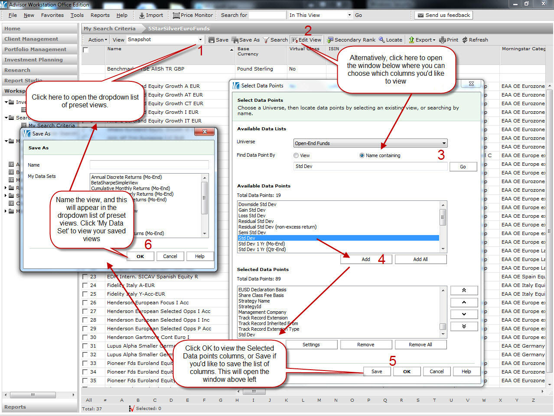Click Remove All in Select Data Points
Screen dimensions: 554x416
pyautogui.click(x=420, y=345)
